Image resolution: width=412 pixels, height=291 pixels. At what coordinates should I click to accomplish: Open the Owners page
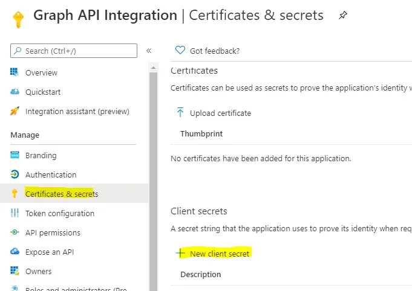(38, 271)
